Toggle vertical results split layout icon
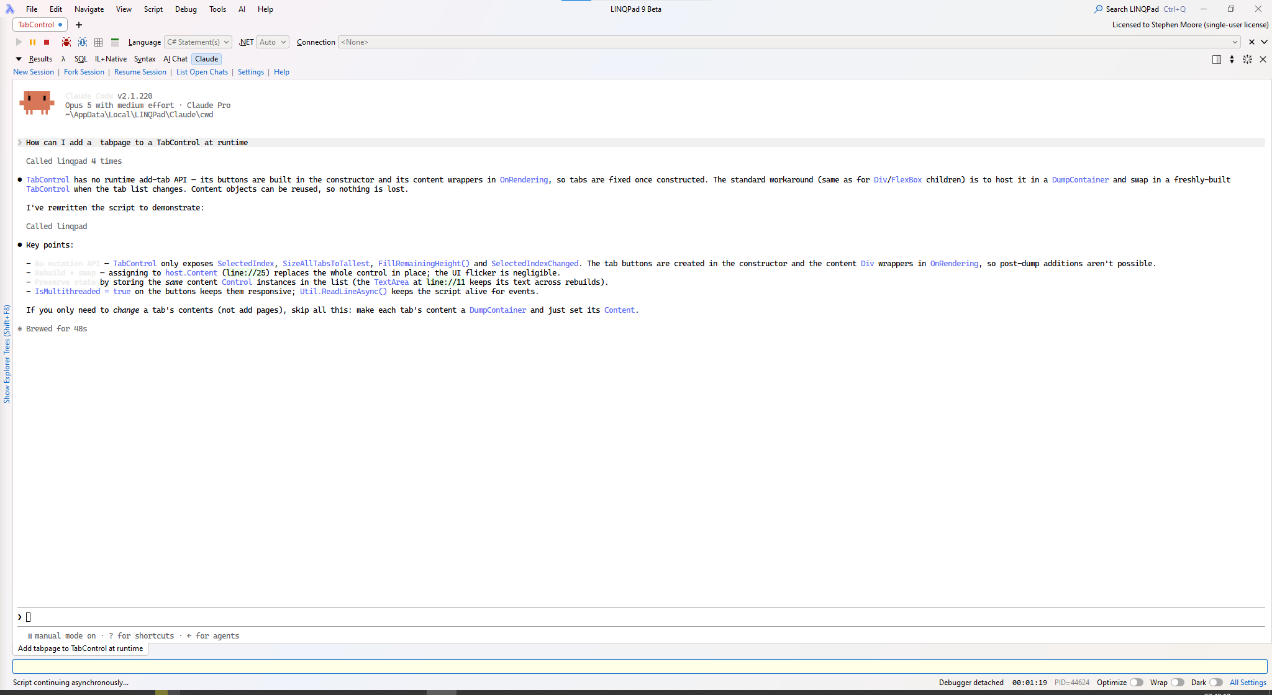The image size is (1272, 695). tap(1217, 60)
